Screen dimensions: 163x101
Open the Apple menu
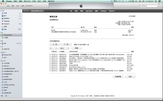[3, 1]
